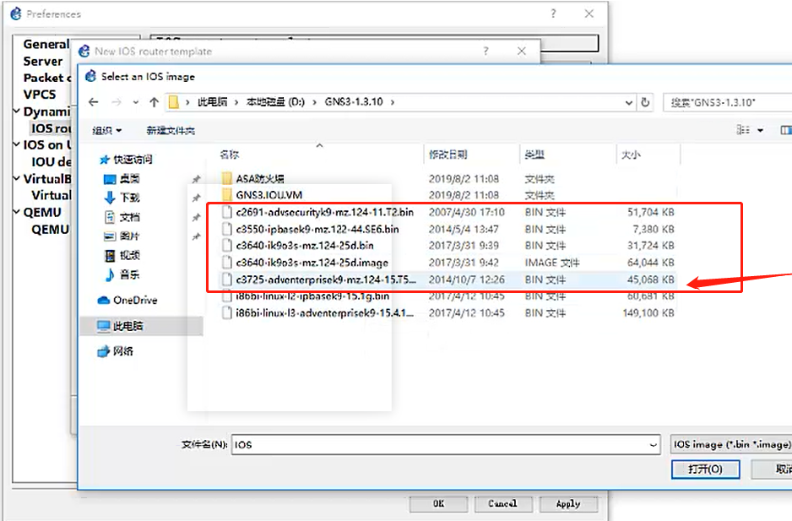Sort by 修改日期 column header

[448, 155]
